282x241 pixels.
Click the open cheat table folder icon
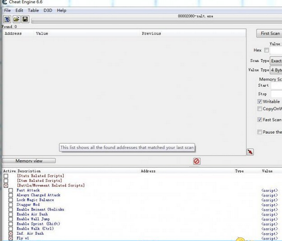coord(16,19)
